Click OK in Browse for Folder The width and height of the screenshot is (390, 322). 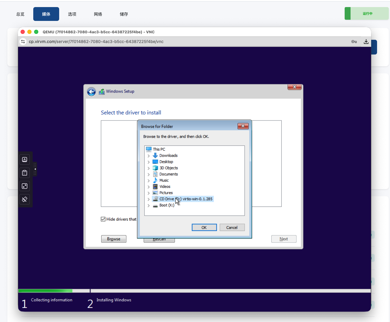(204, 227)
